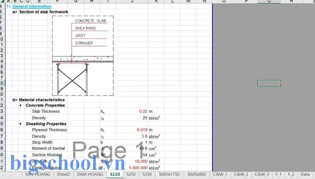This screenshot has width=315, height=179.
Task: Click the Elastic Modulus value 5,000,000
Action: click(x=138, y=168)
